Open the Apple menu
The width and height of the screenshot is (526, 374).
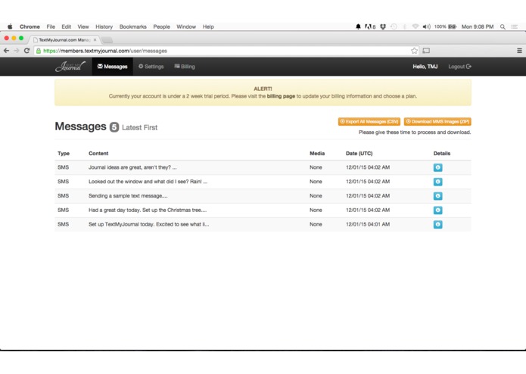tap(10, 26)
